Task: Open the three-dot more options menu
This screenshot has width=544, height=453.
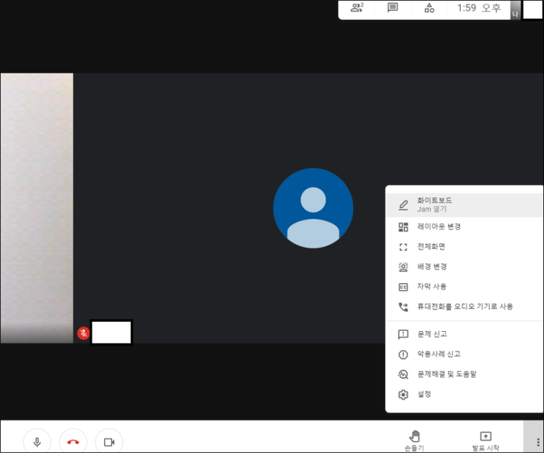Action: (538, 441)
